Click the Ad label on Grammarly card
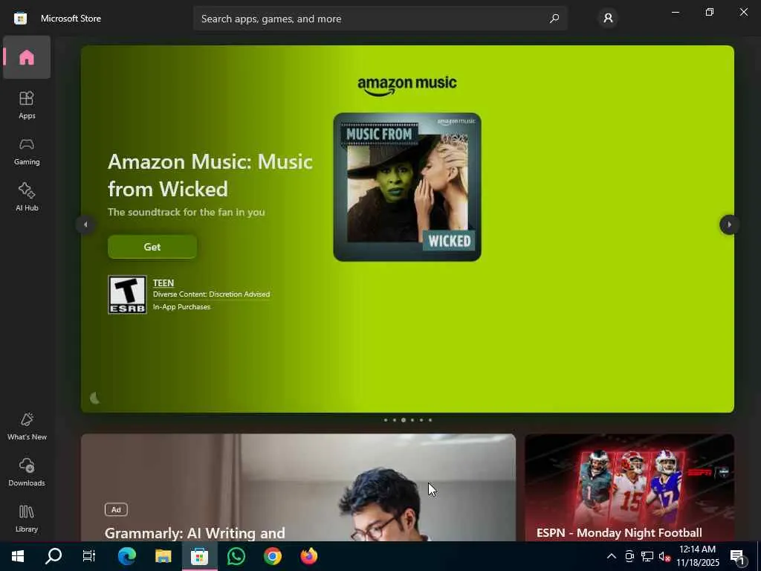Image resolution: width=761 pixels, height=571 pixels. pyautogui.click(x=116, y=509)
